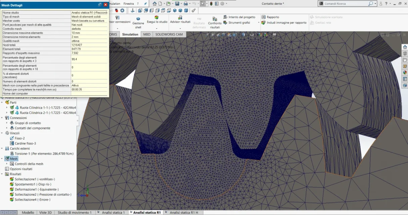Click the Nodi totali value 1216427

[77, 45]
